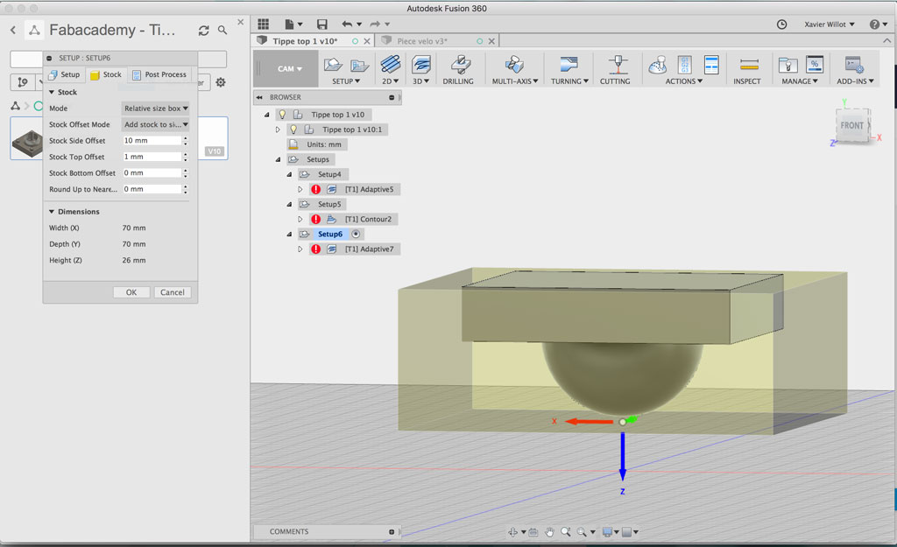Go back in the data panel
This screenshot has width=897, height=547.
tap(12, 30)
